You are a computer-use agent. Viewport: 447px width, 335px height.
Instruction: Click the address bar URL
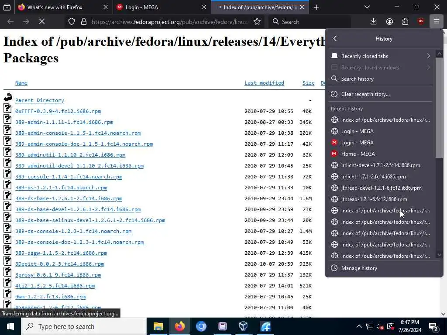point(170,22)
